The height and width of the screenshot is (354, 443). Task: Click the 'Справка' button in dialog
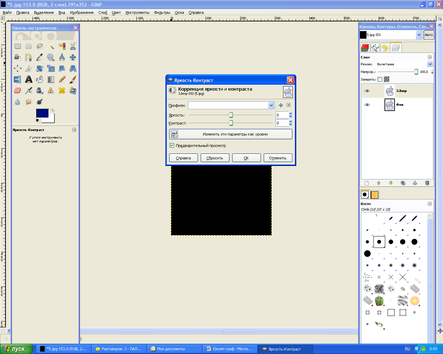(183, 158)
